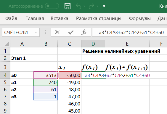Click the a0 label cell
This screenshot has height=114, width=167.
(22, 75)
